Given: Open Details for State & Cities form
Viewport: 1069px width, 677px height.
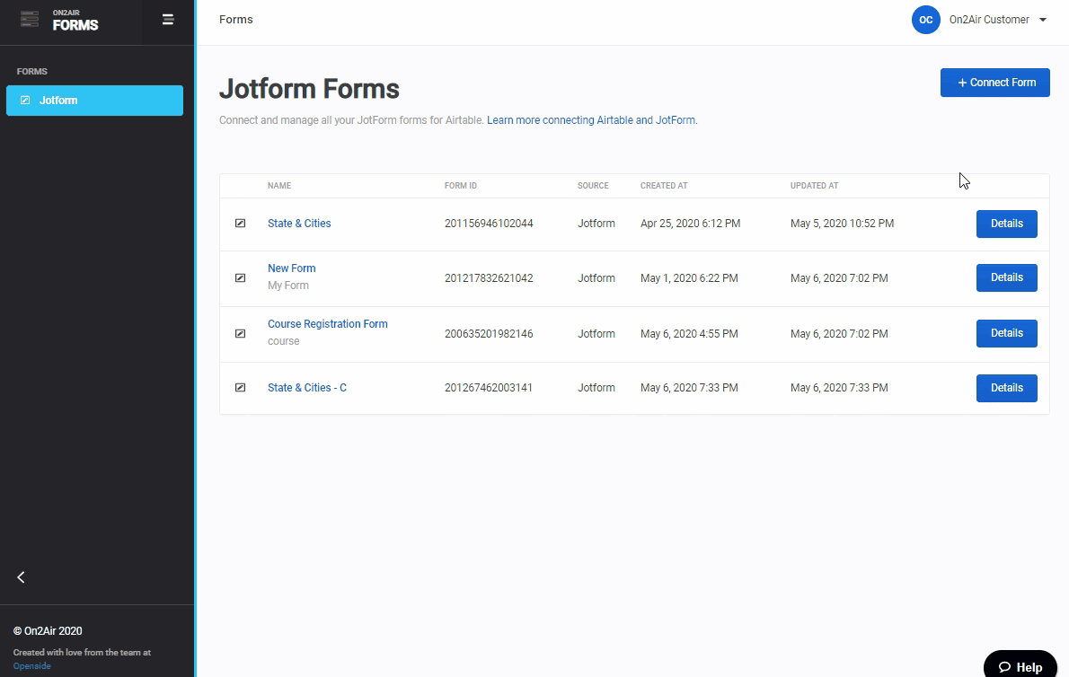Looking at the screenshot, I should [x=1006, y=224].
